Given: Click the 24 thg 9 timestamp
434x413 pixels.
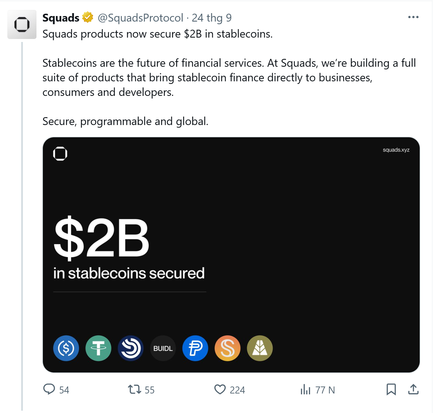Looking at the screenshot, I should (x=211, y=18).
